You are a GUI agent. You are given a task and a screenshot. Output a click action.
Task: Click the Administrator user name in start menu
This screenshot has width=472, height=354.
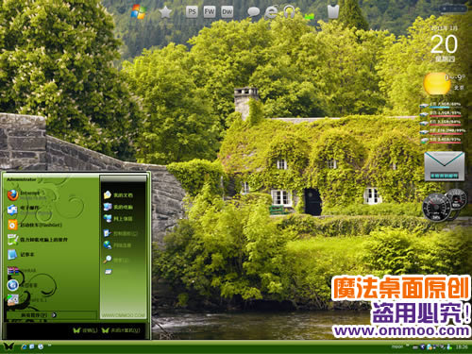point(22,179)
